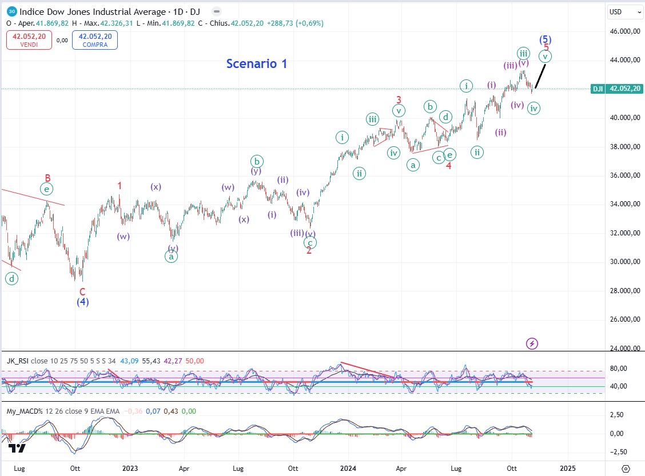Click the 44.000,00 price axis label

625,60
